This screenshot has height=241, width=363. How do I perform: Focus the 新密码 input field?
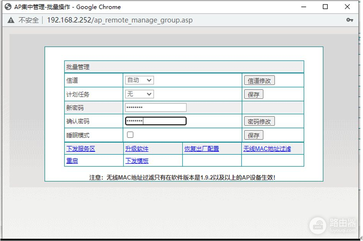[155, 108]
